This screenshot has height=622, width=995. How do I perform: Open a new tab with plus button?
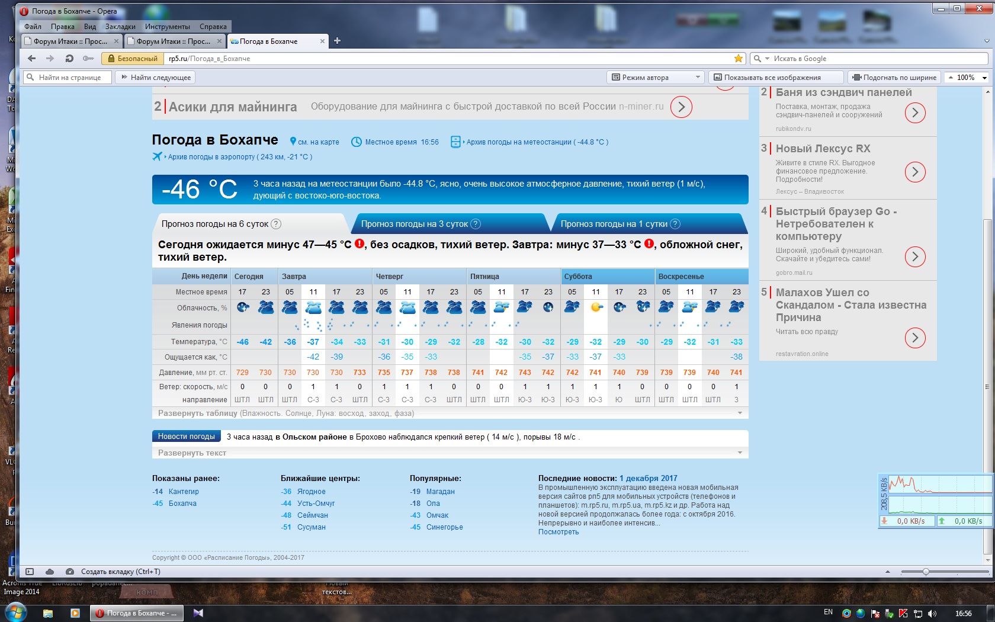338,41
